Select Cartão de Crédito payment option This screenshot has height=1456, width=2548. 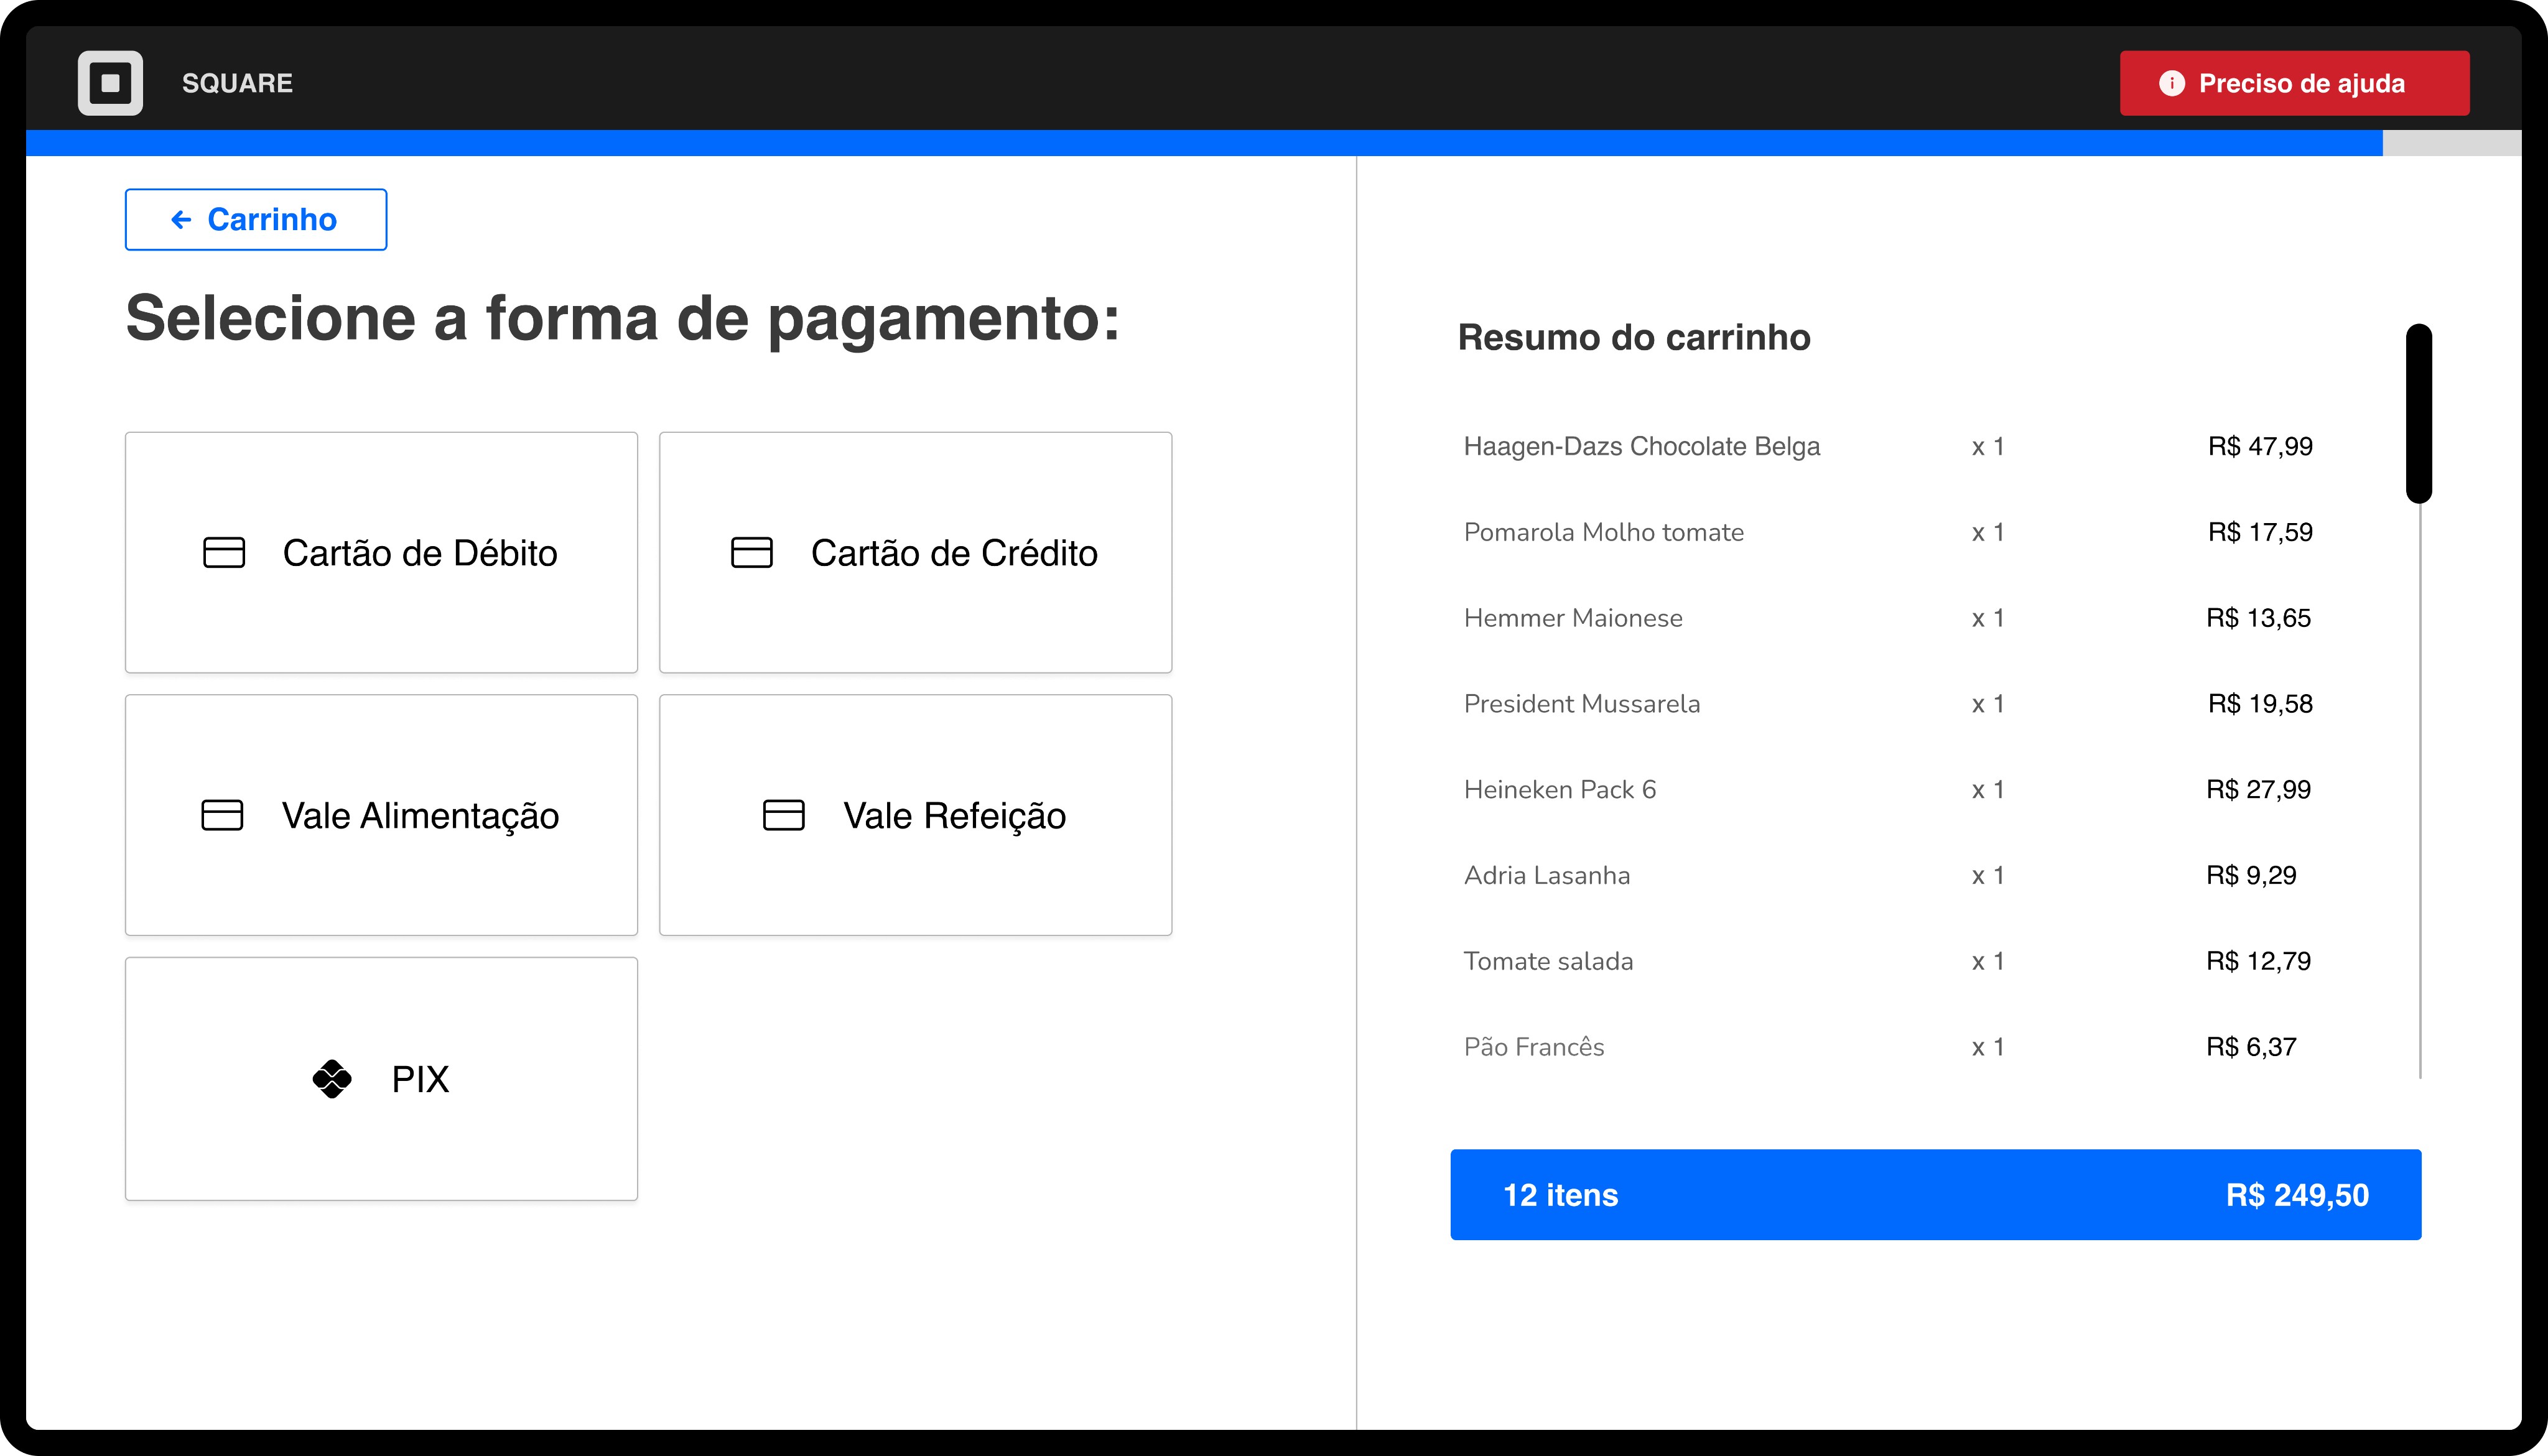pos(915,552)
